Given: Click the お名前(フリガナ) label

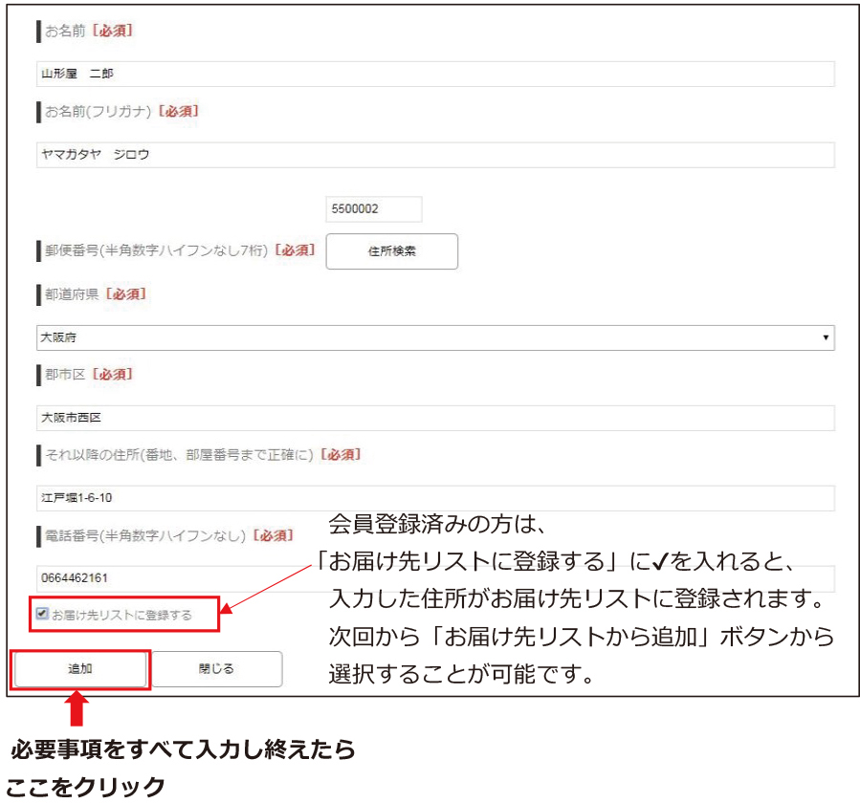Looking at the screenshot, I should pyautogui.click(x=120, y=112).
